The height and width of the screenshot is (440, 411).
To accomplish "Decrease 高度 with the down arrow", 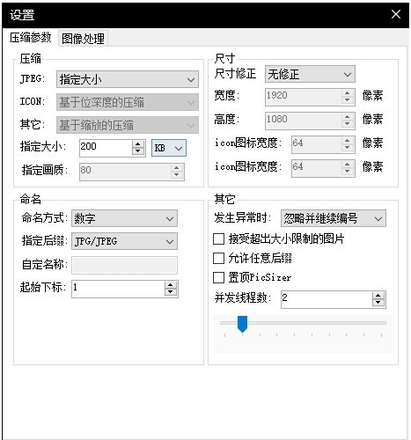I will 348,124.
